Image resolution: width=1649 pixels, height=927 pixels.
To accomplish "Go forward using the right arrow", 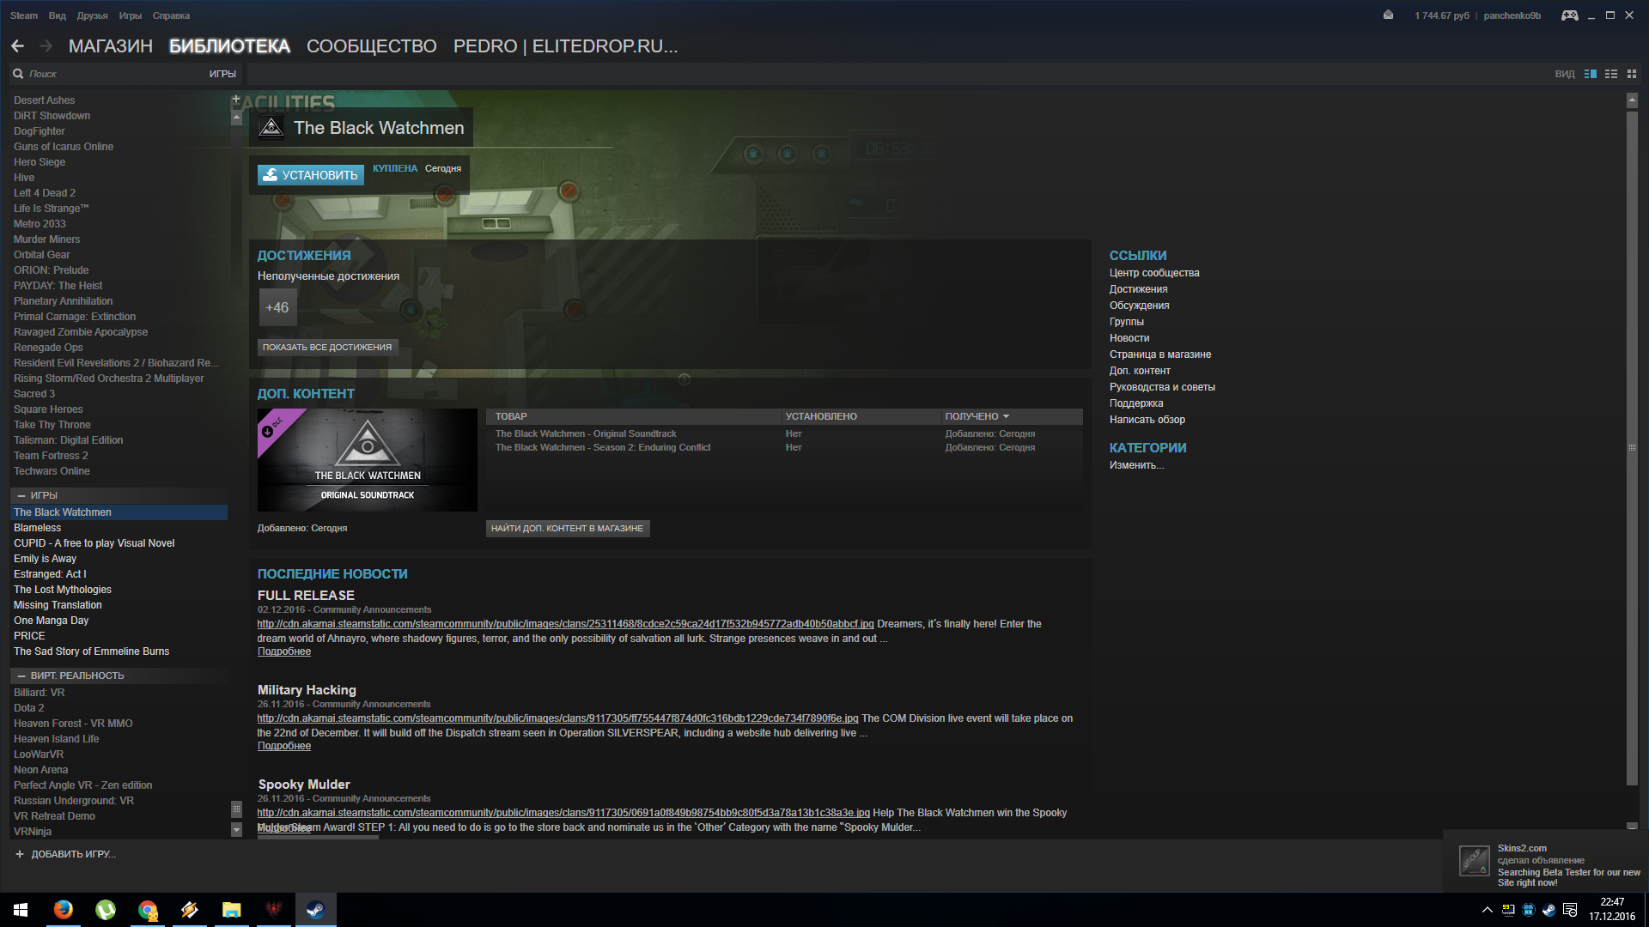I will [x=46, y=46].
